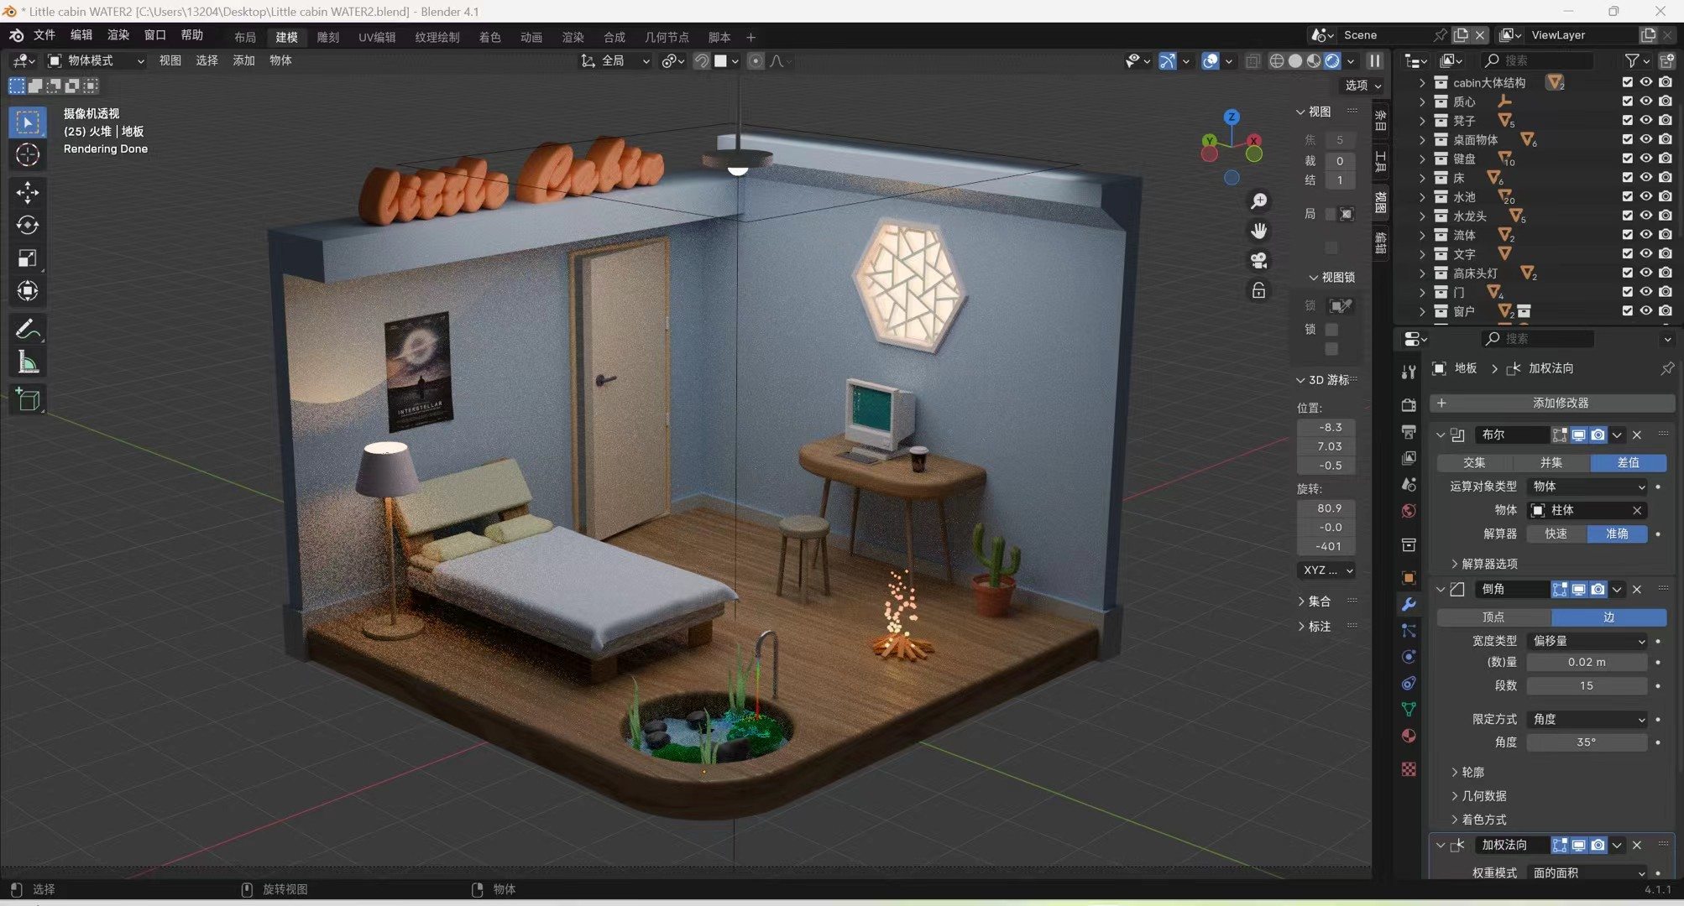Open the 文件 menu
Viewport: 1684px width, 906px height.
pyautogui.click(x=44, y=35)
